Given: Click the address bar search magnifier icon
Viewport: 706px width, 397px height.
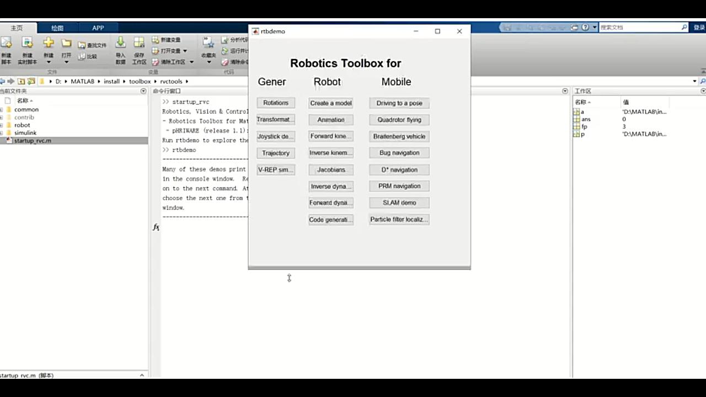Looking at the screenshot, I should [703, 81].
